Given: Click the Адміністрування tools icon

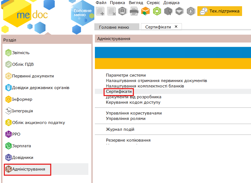Looking at the screenshot, I should pos(8,169).
